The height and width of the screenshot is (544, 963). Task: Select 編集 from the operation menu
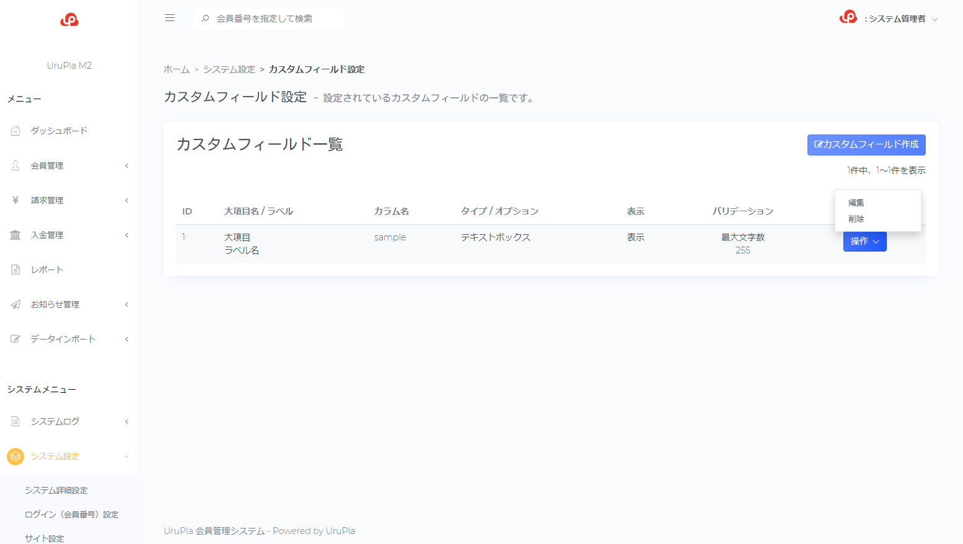coord(856,203)
